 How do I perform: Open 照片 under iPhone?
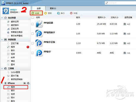(13, 98)
